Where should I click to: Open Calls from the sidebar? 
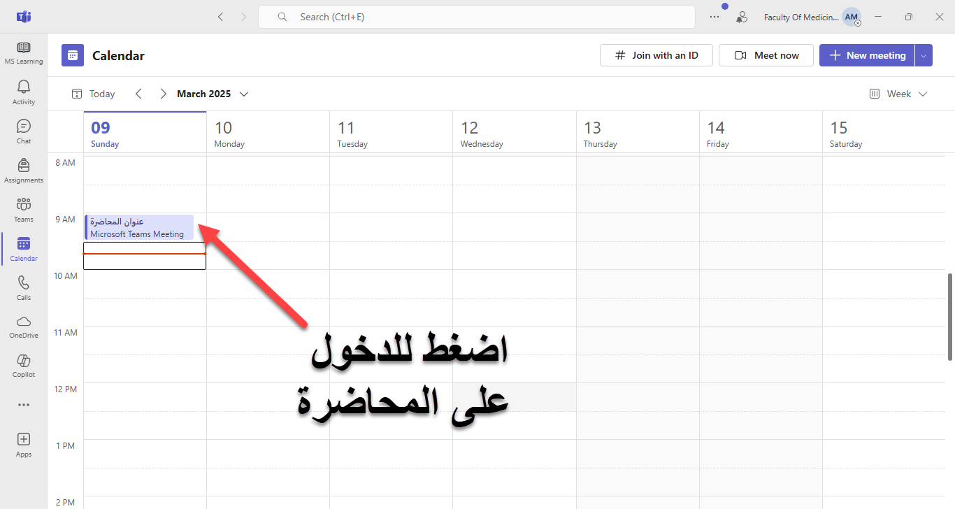point(24,287)
